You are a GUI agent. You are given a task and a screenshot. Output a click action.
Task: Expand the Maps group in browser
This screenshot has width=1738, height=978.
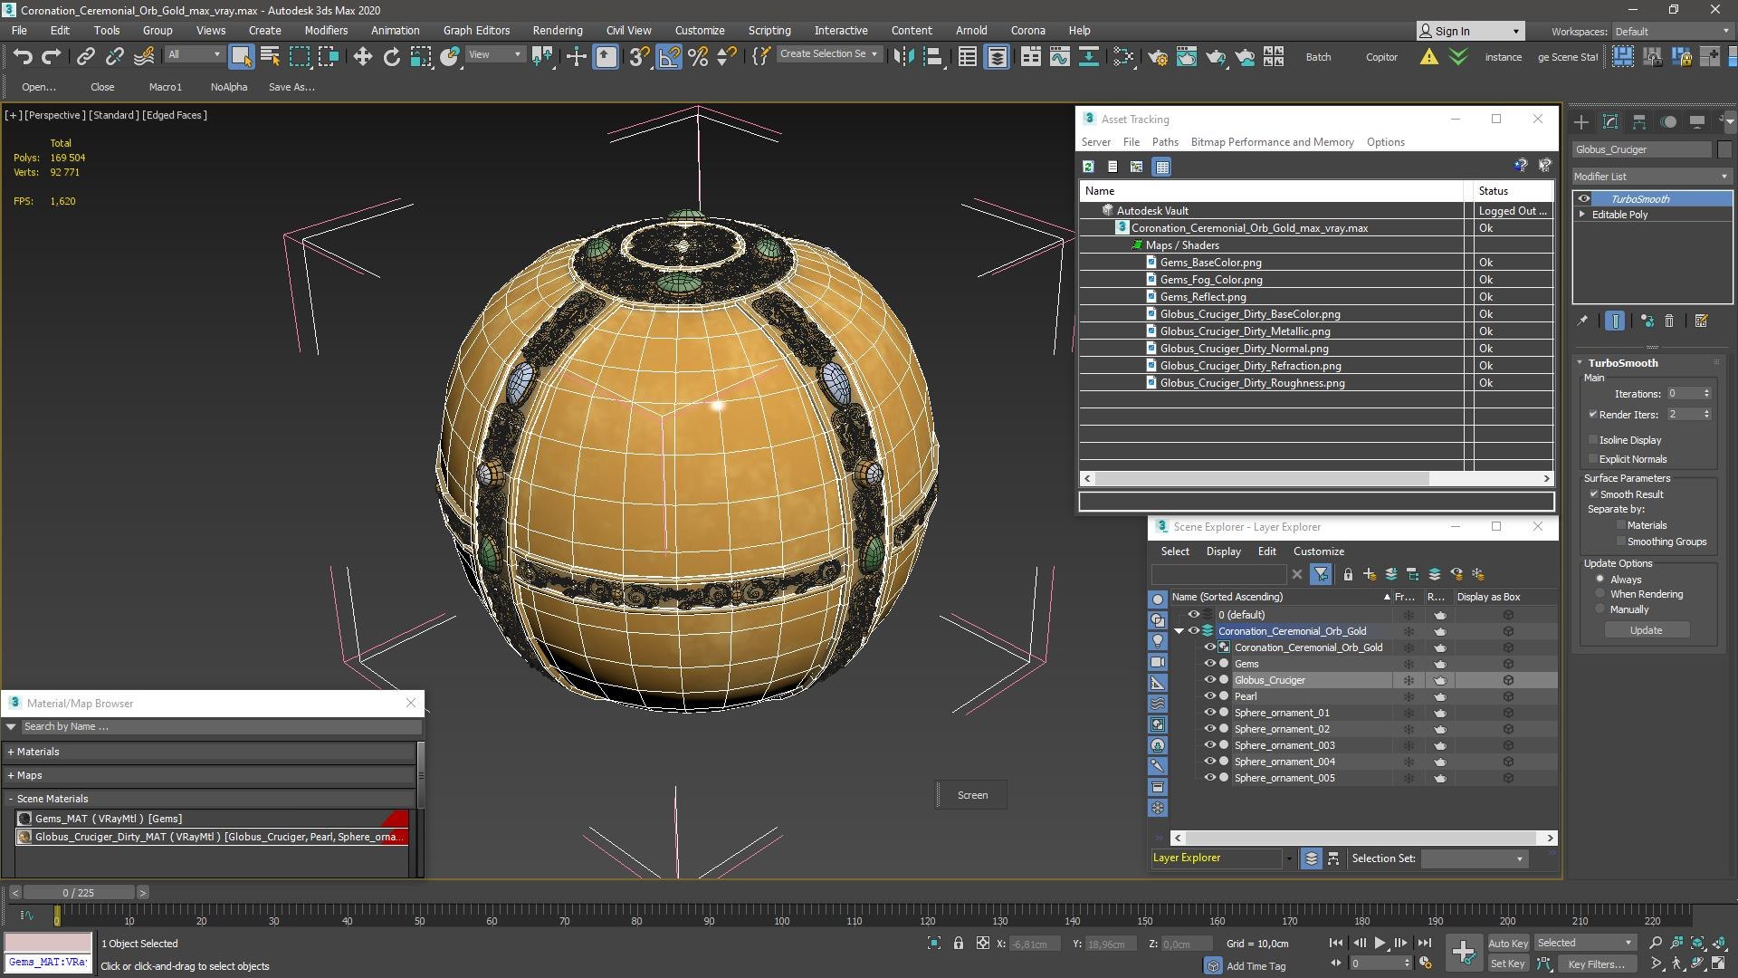point(11,775)
